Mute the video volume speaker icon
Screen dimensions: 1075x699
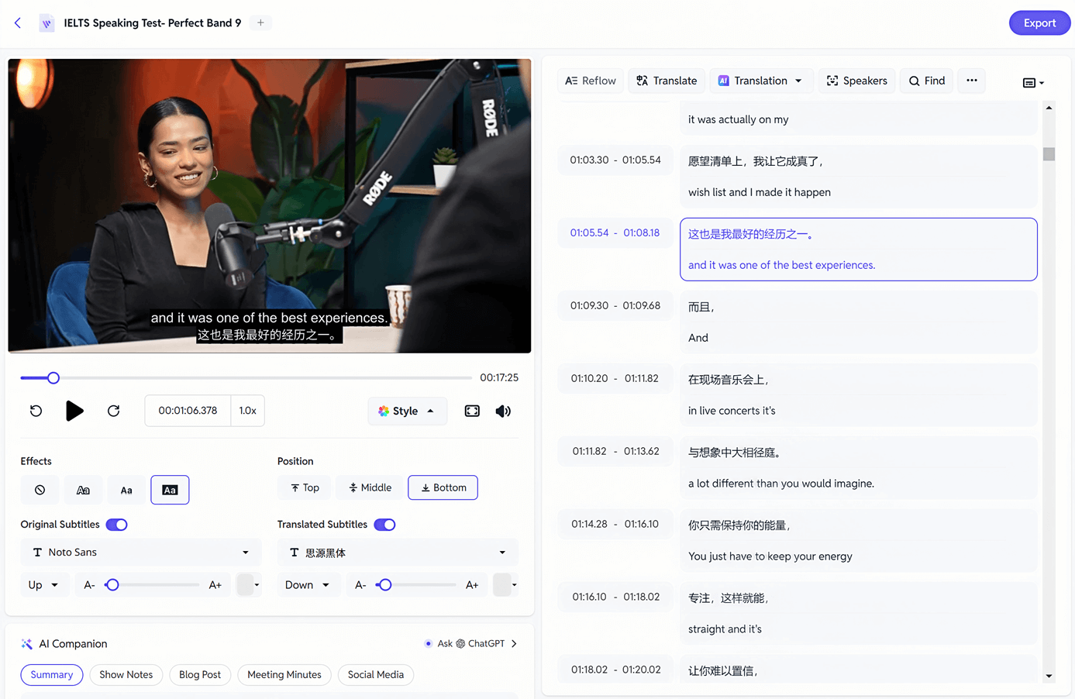503,411
